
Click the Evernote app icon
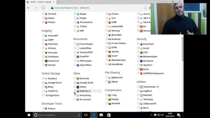pyautogui.click(x=78, y=79)
